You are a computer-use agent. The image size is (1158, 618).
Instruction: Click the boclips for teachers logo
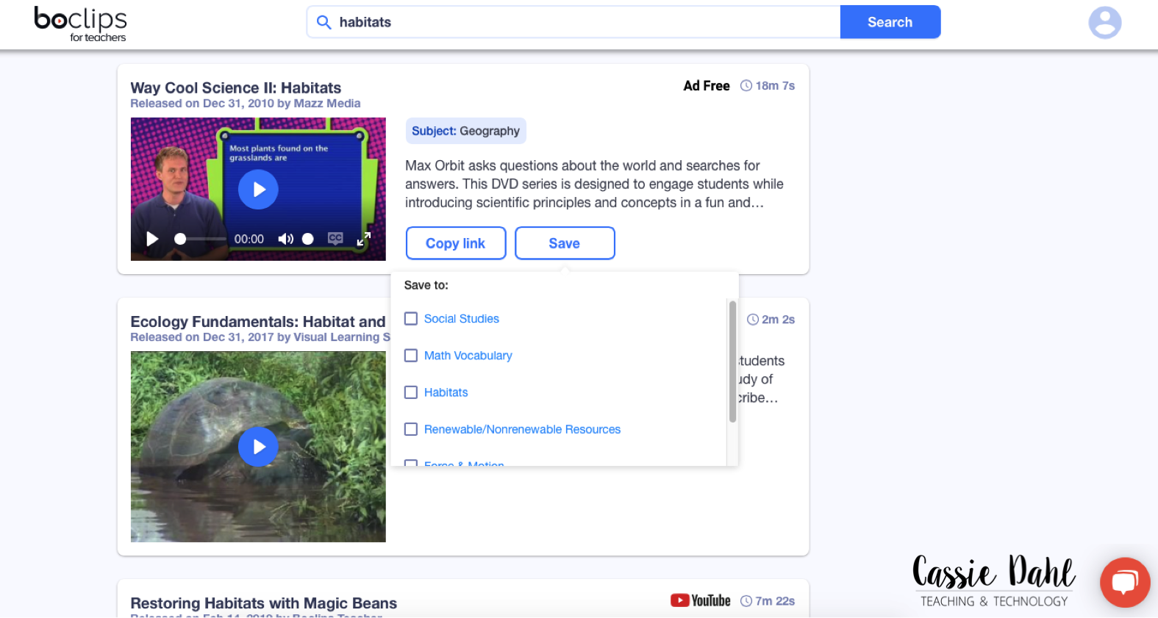(x=81, y=24)
